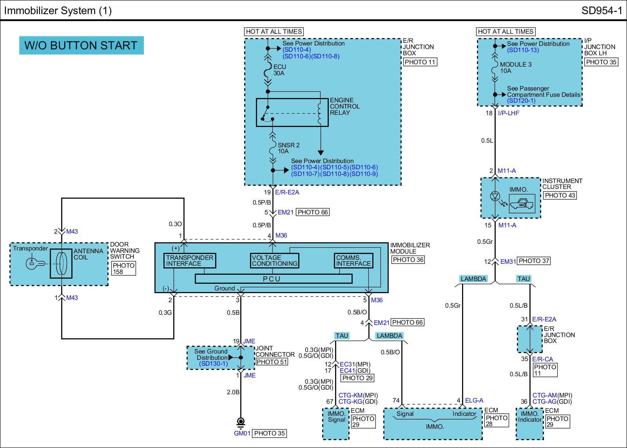Open the SD110-13 power distribution link
This screenshot has height=448, width=627.
coord(523,50)
